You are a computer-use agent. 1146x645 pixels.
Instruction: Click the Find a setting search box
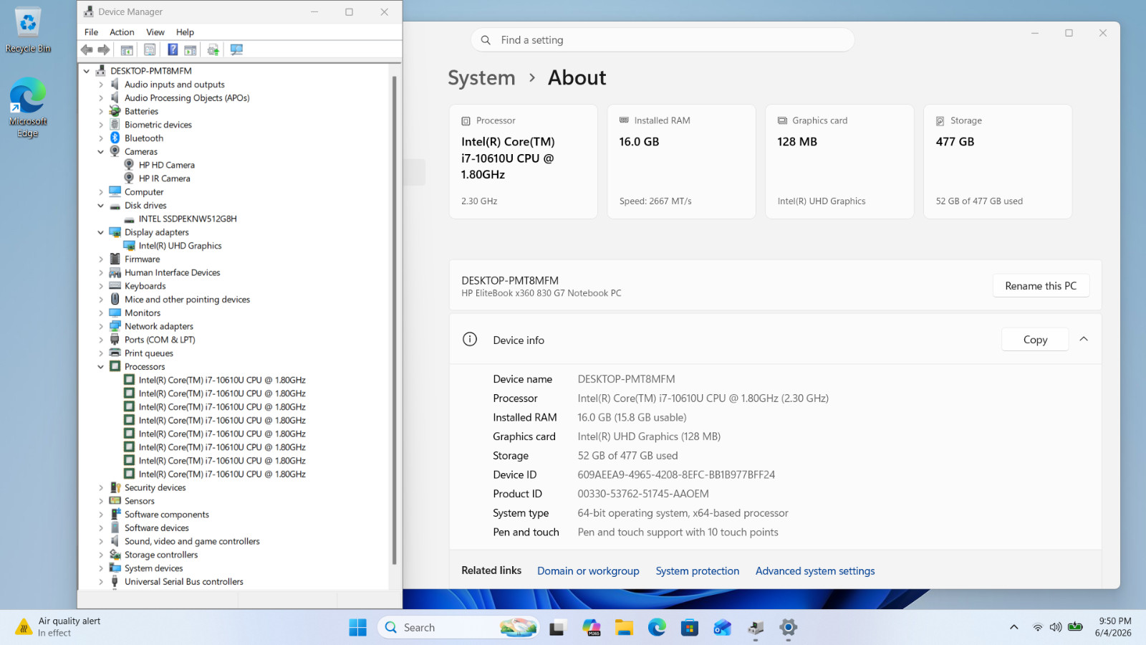[663, 40]
